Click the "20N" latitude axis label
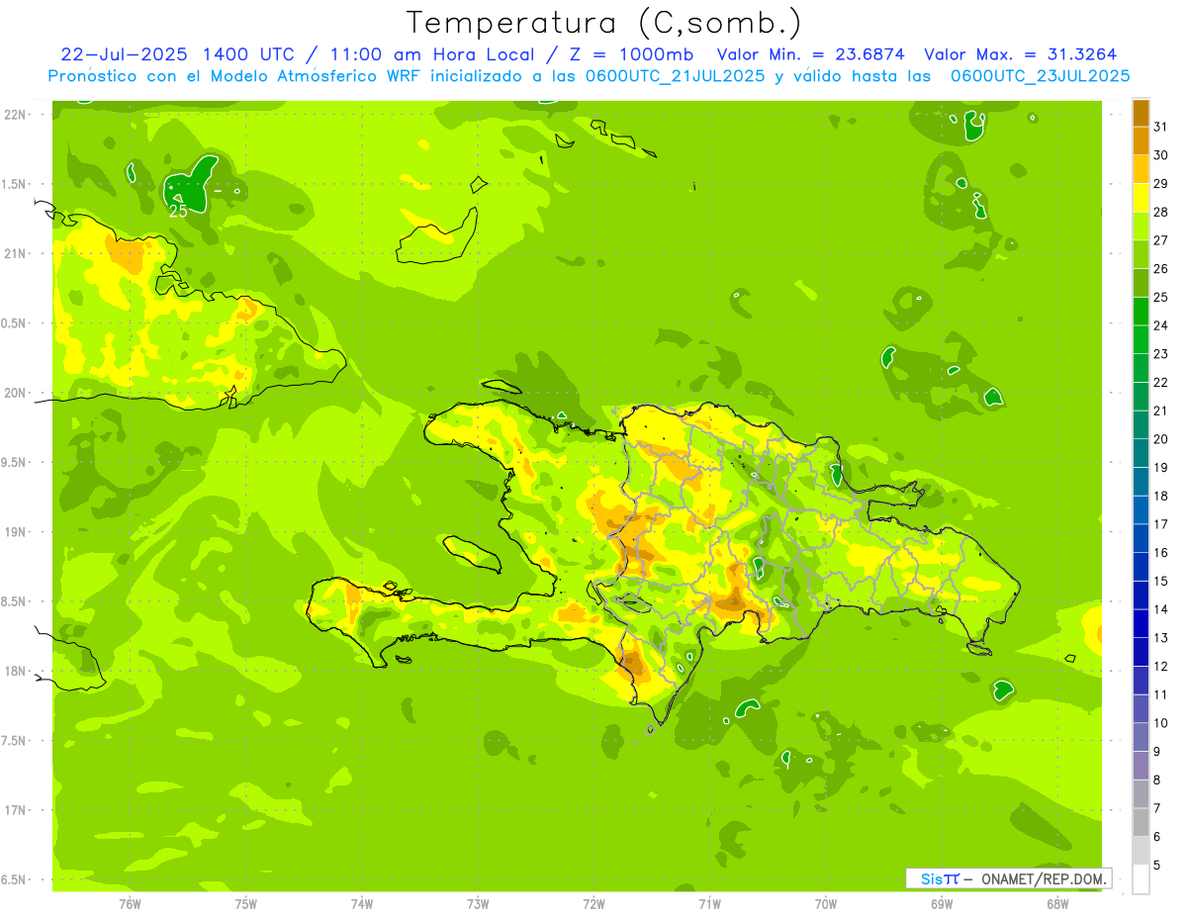 [x=15, y=393]
